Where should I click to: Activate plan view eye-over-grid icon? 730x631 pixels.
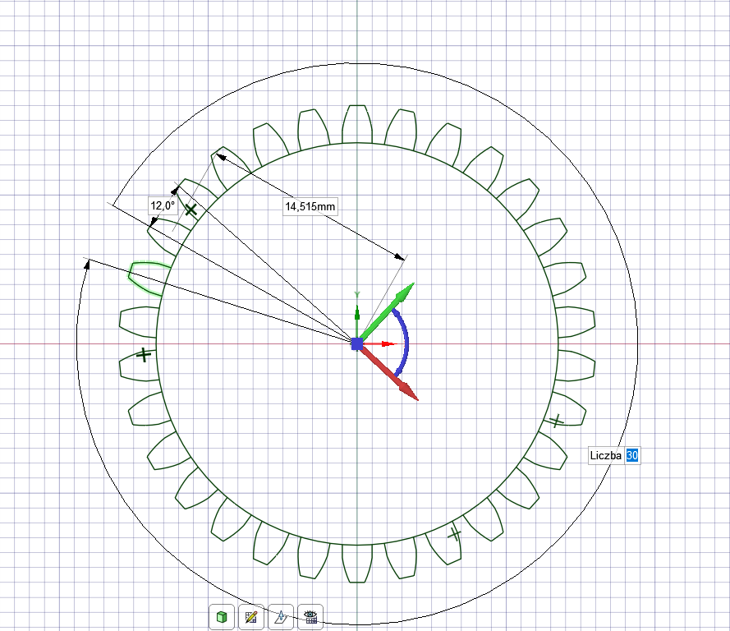tap(310, 617)
